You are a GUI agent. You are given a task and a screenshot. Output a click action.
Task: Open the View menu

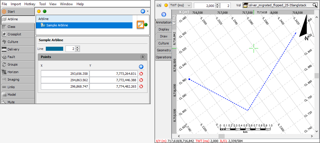tap(53, 4)
